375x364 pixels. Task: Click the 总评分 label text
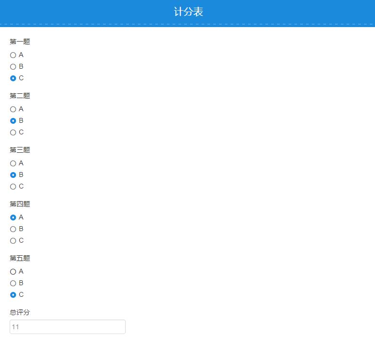(20, 312)
